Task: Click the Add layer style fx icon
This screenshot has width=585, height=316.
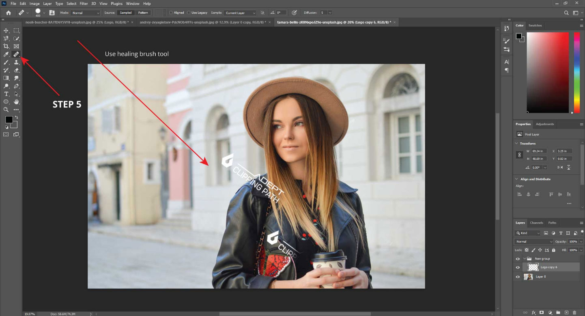Action: pos(533,312)
